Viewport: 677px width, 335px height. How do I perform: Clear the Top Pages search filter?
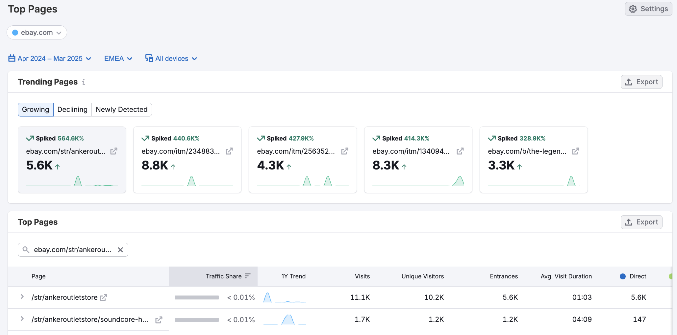click(120, 250)
